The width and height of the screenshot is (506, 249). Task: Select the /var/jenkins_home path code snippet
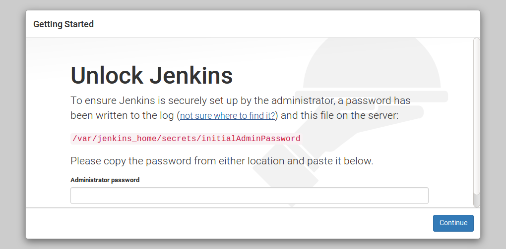pyautogui.click(x=186, y=139)
